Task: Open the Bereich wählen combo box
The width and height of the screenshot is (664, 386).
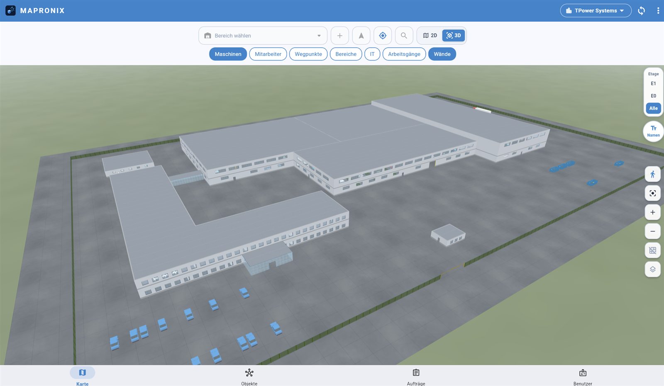Action: 263,36
